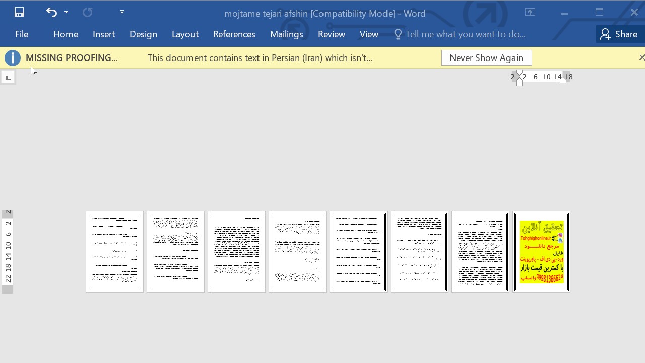Select the fifth page thumbnail
This screenshot has width=645, height=363.
click(x=359, y=252)
